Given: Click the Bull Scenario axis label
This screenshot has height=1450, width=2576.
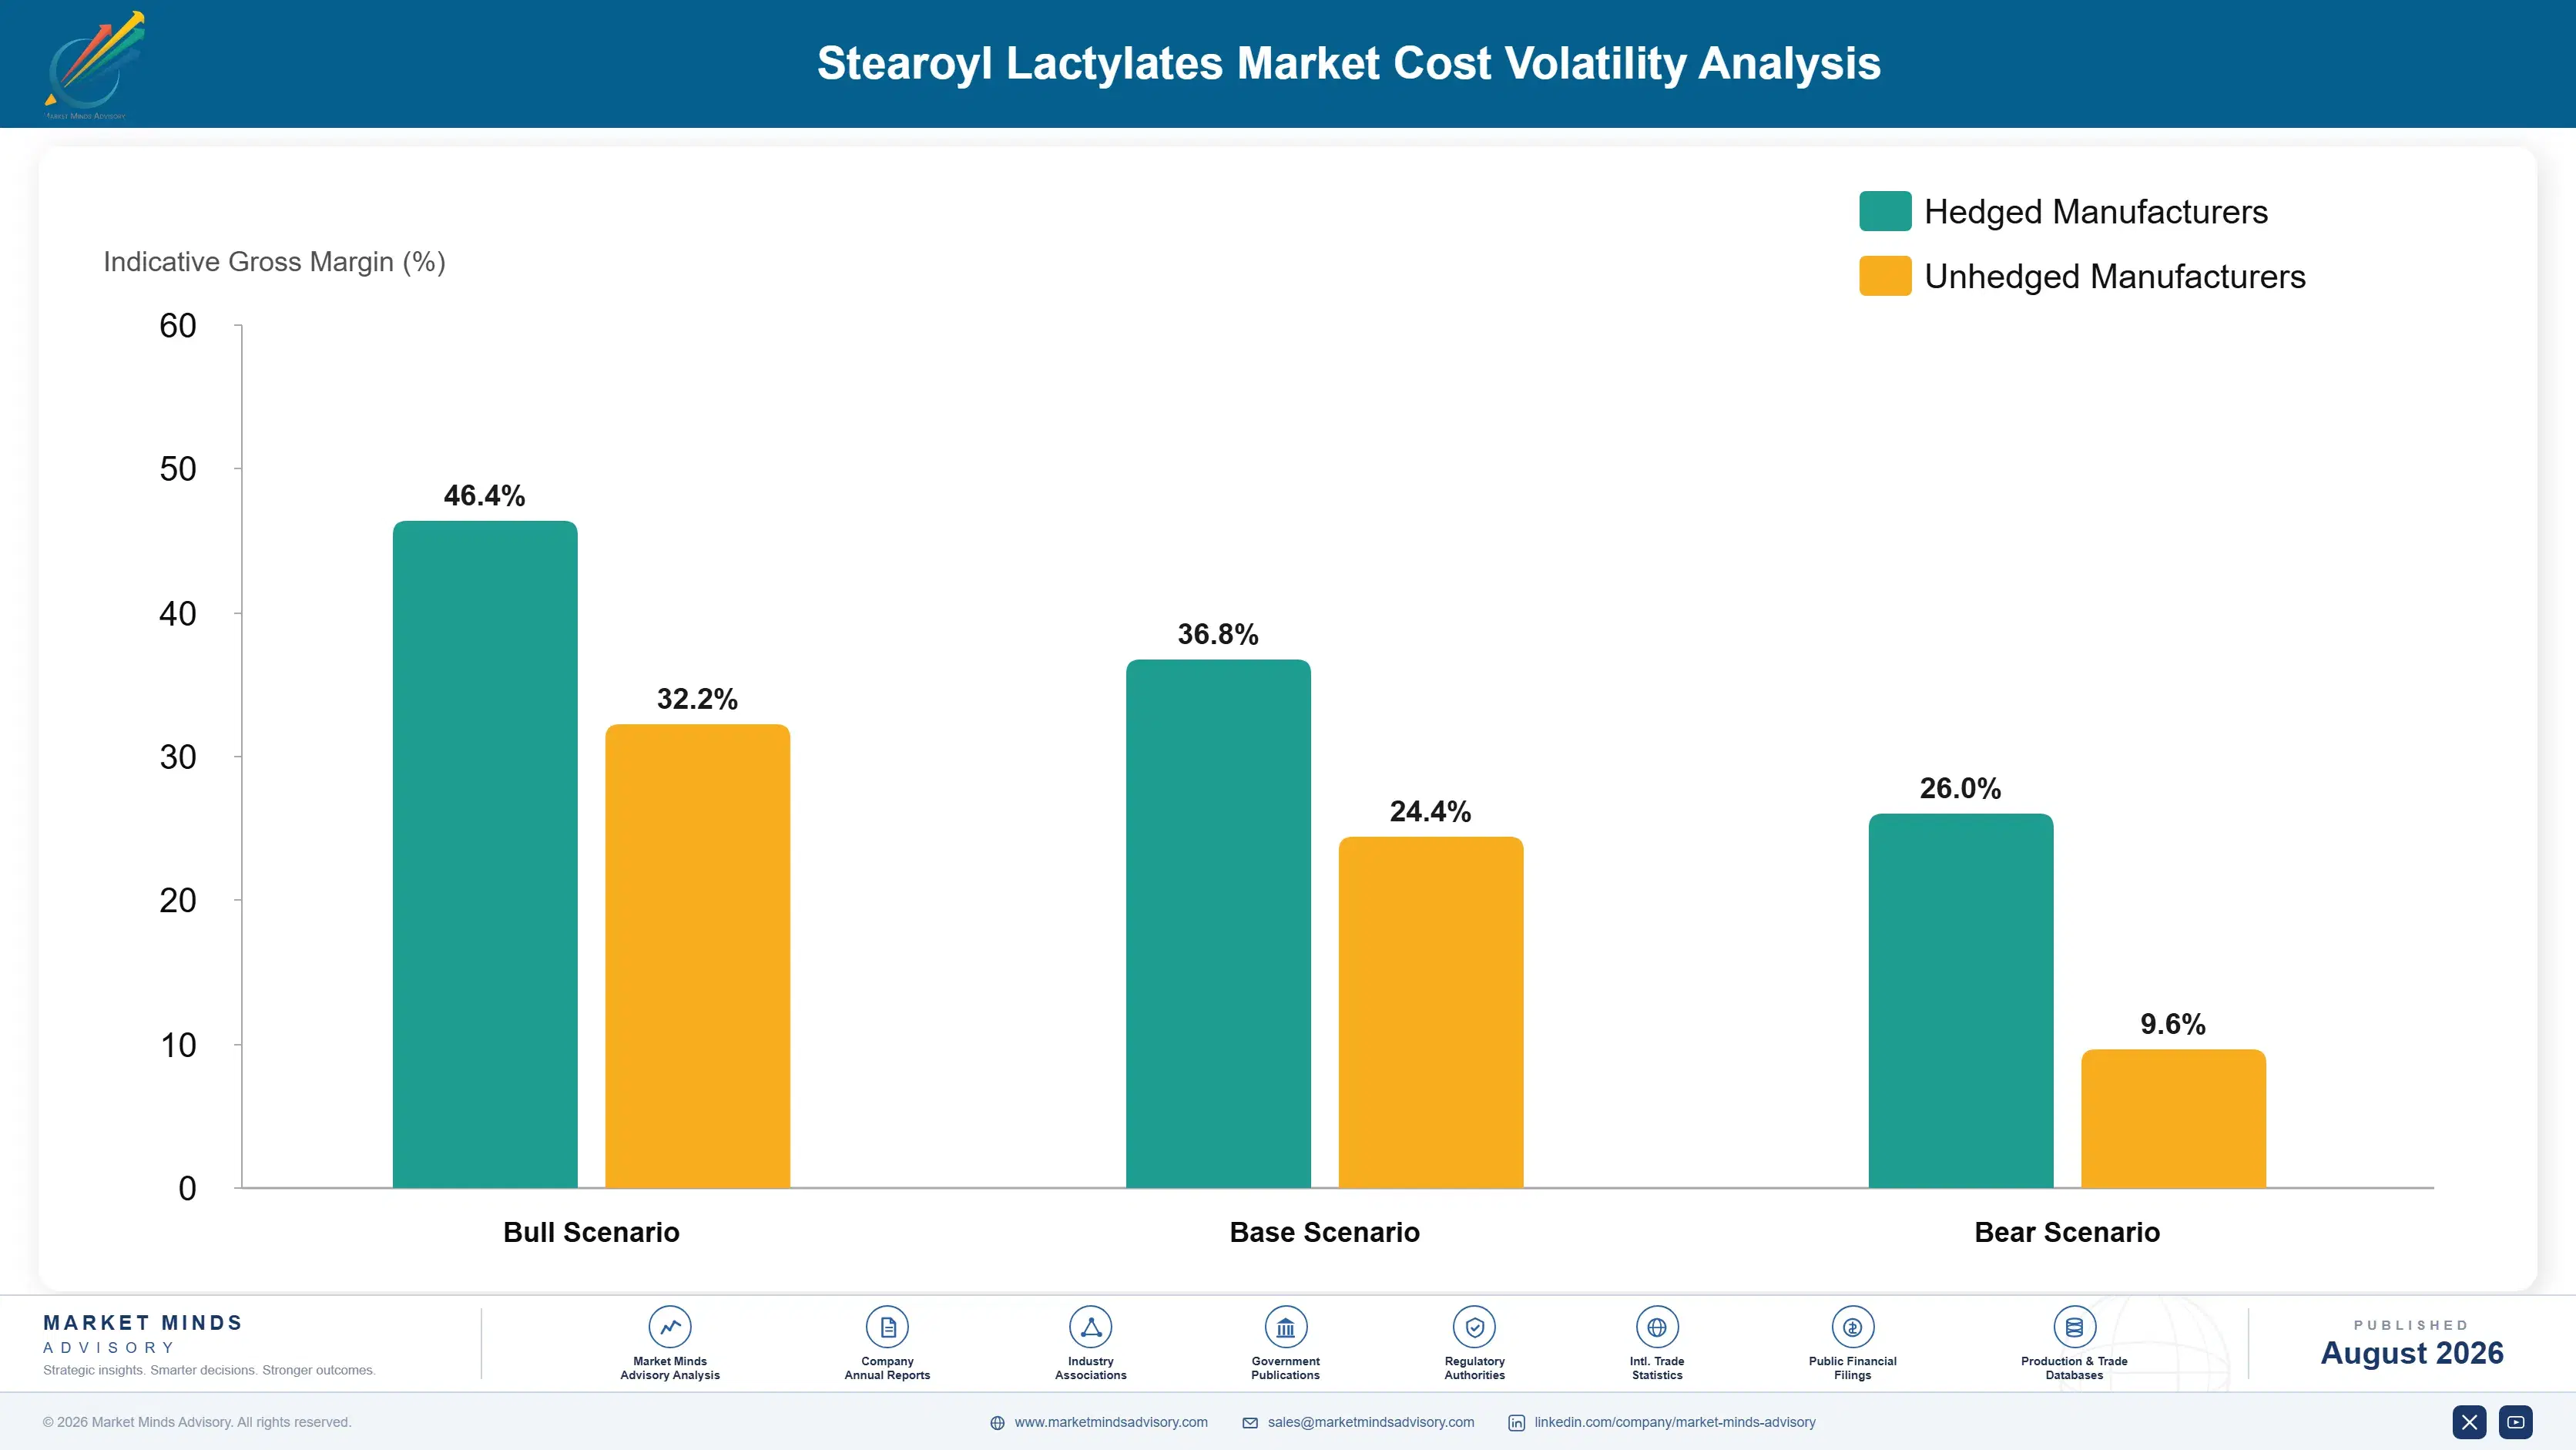Looking at the screenshot, I should [591, 1232].
